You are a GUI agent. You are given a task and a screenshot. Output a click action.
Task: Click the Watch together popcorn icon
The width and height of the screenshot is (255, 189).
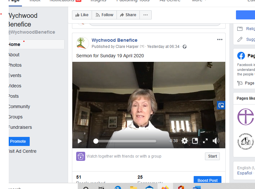point(81,156)
